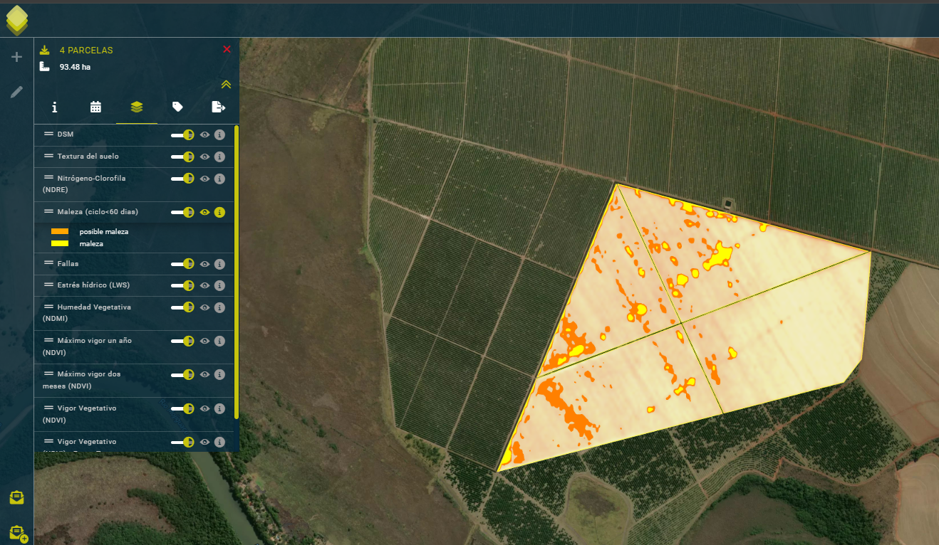This screenshot has height=545, width=939.
Task: Select the pencil edit tool in left sidebar
Action: tap(17, 92)
